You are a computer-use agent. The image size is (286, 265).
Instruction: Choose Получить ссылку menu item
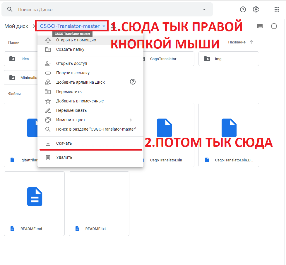click(x=90, y=73)
